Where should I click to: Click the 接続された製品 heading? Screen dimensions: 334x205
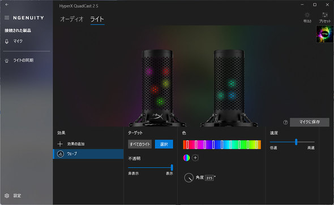coord(18,30)
